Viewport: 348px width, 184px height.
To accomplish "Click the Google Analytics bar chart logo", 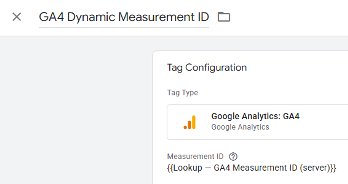I will click(x=190, y=122).
